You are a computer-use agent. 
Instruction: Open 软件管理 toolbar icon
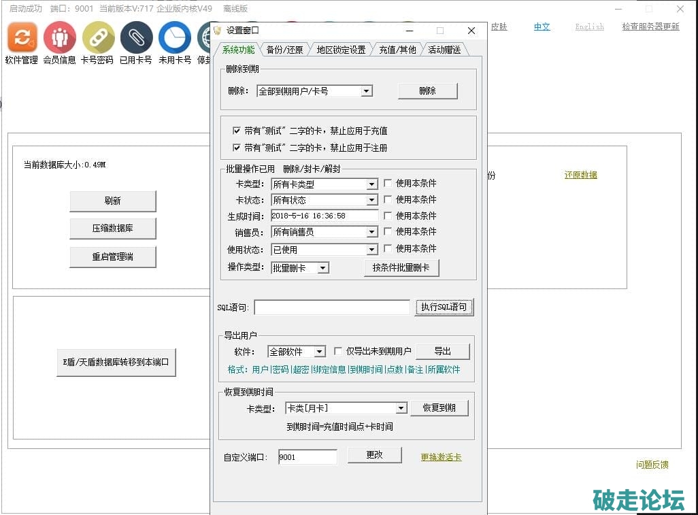[x=22, y=37]
